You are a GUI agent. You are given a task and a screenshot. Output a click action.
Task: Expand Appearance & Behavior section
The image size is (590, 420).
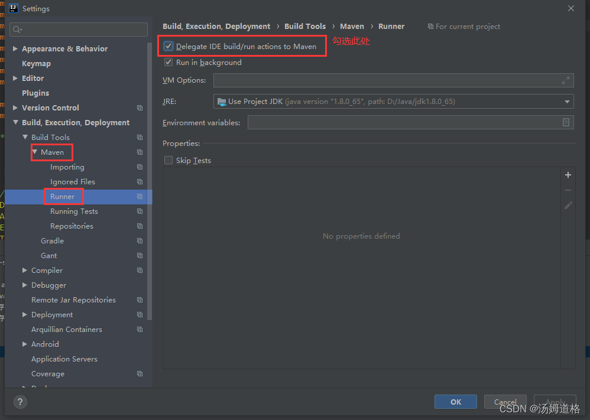click(15, 48)
